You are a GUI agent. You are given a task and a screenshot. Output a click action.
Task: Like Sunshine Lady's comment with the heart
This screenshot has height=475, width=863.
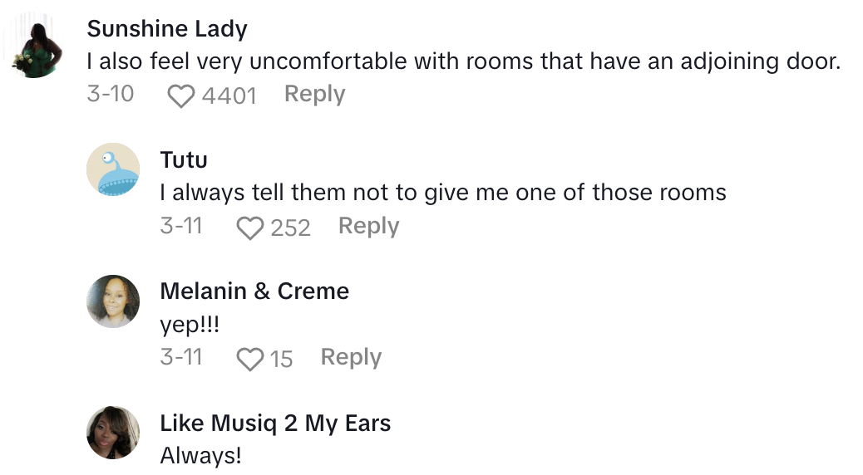181,96
